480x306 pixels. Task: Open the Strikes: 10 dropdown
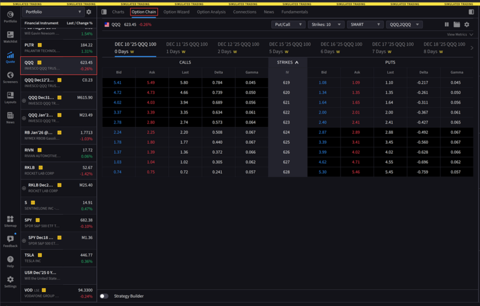pos(325,25)
